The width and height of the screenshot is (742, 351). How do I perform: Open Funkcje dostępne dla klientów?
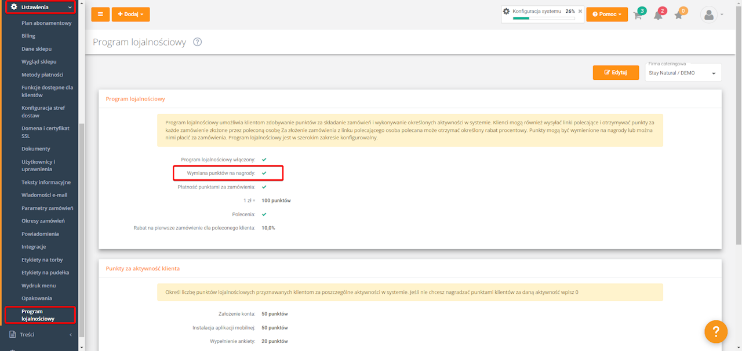click(48, 91)
